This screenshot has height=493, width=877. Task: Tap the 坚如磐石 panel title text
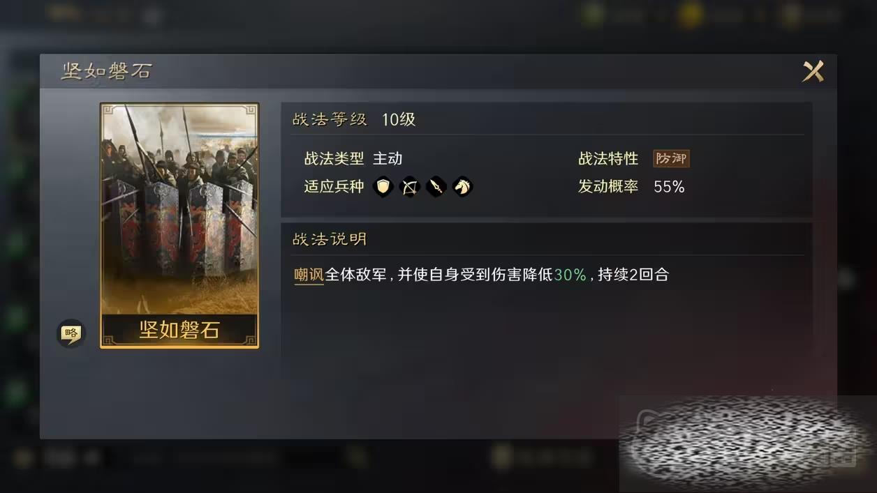point(106,71)
